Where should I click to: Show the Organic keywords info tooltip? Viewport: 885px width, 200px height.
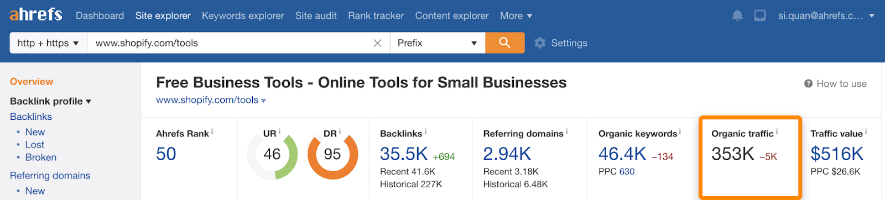click(680, 132)
